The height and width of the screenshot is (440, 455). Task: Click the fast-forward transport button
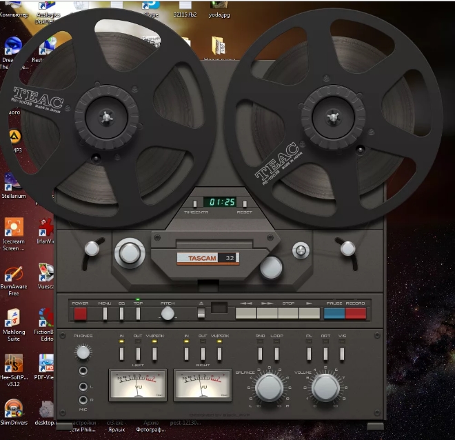pos(267,314)
